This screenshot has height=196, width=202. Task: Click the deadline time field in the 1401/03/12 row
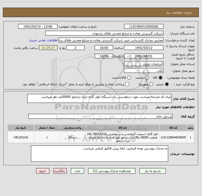pyautogui.click(x=104, y=48)
